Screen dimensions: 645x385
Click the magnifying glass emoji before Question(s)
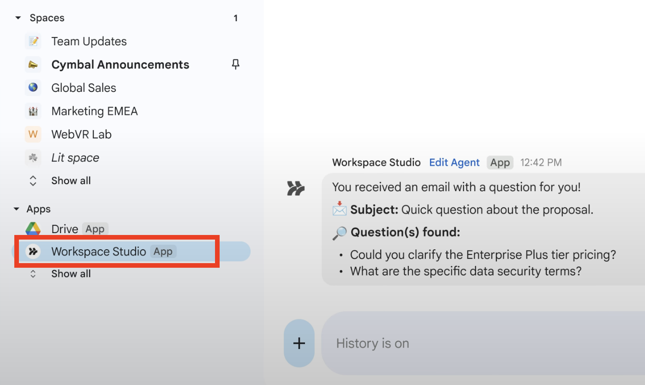(340, 233)
